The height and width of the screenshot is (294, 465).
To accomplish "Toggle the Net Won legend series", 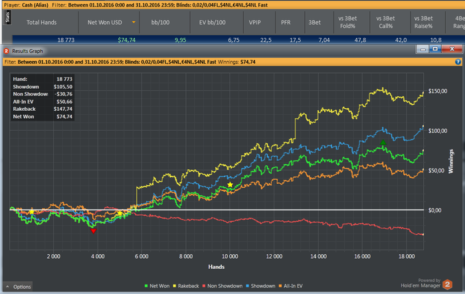I will [x=157, y=286].
